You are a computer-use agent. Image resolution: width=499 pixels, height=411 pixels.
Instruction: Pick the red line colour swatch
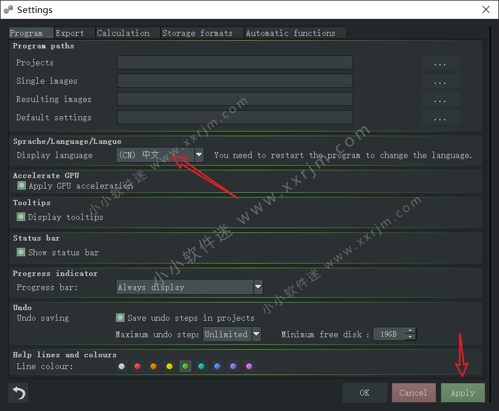[138, 367]
